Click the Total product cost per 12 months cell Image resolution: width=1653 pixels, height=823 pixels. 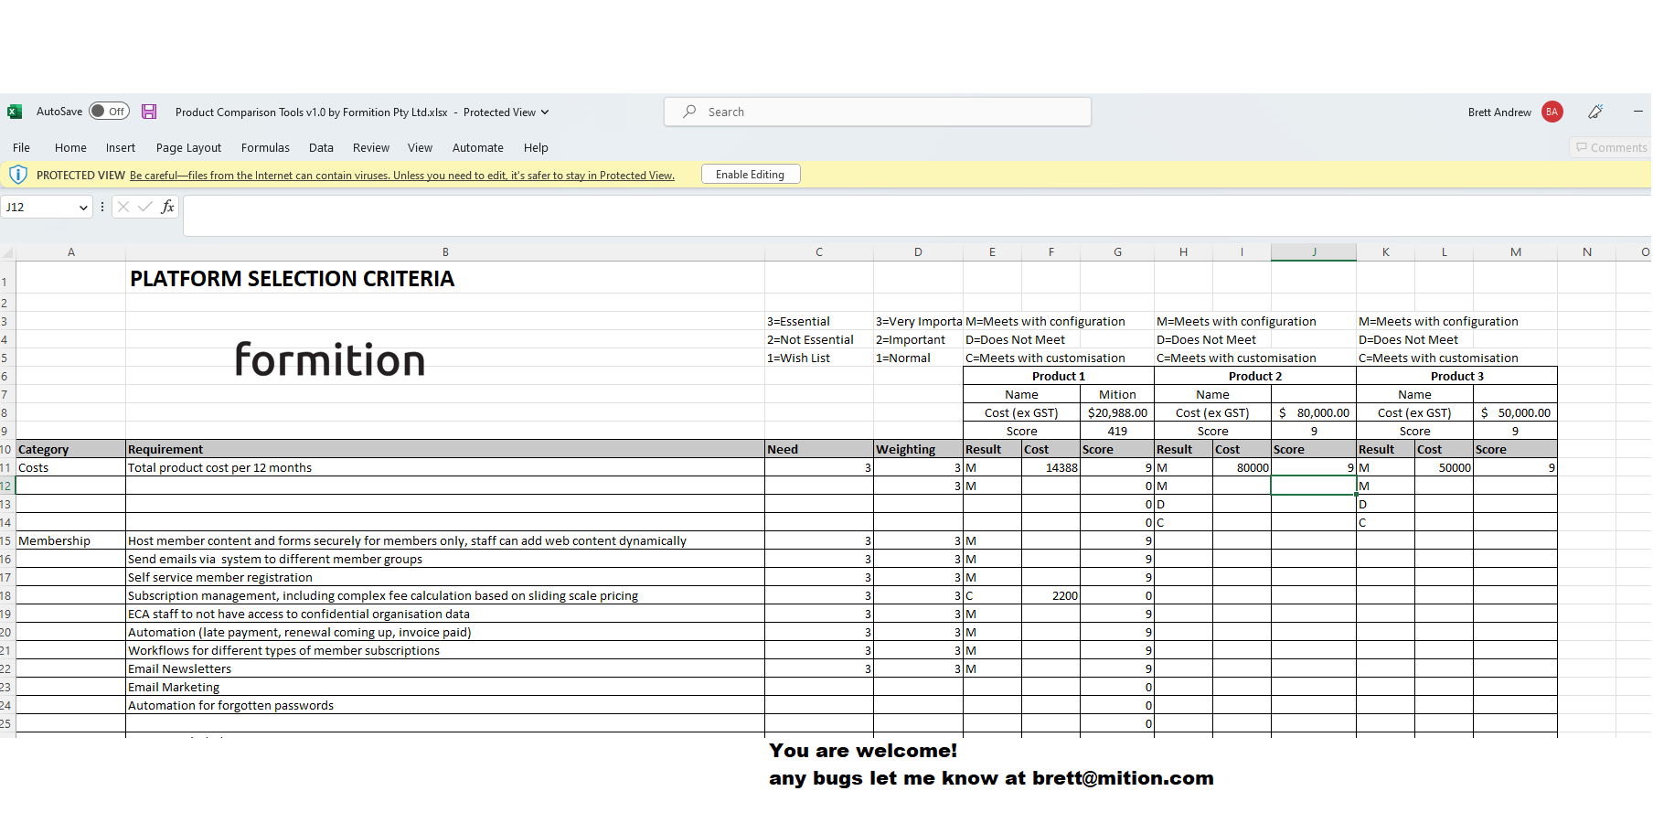445,467
